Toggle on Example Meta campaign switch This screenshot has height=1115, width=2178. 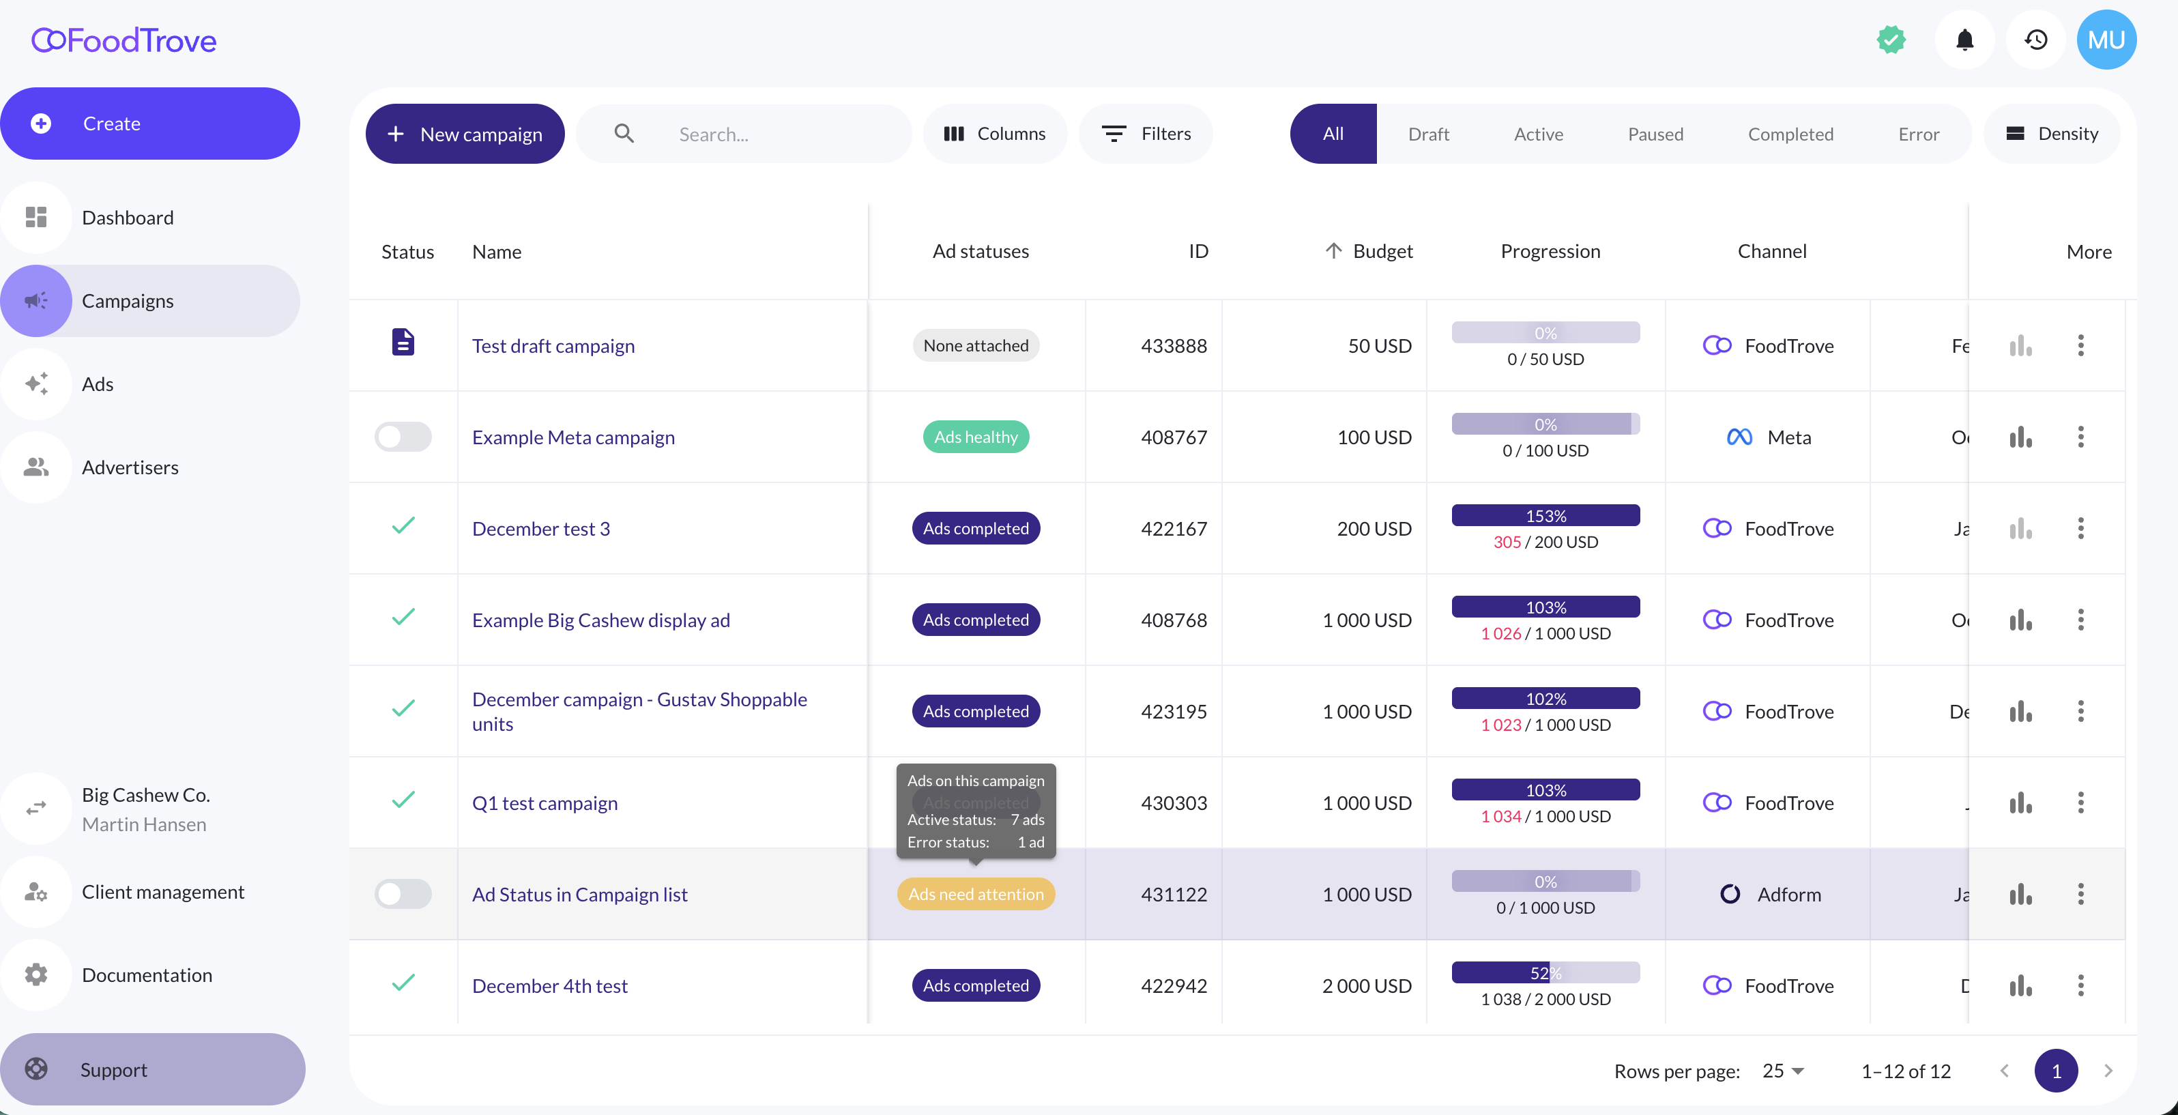pyautogui.click(x=403, y=437)
